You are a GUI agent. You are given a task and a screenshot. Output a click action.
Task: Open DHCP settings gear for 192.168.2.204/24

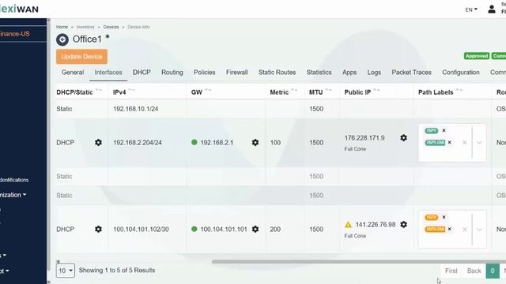[x=98, y=142]
